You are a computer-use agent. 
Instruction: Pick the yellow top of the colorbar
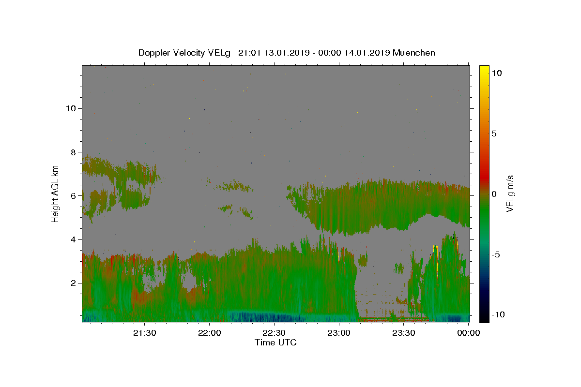tap(484, 70)
